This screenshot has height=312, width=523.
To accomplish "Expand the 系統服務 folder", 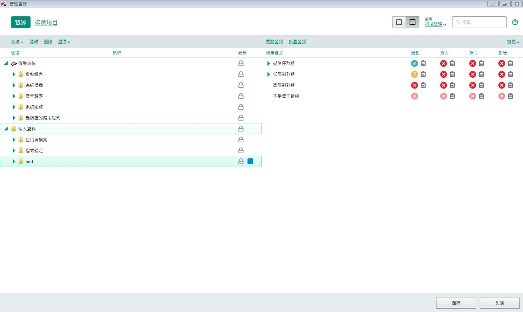I will 14,107.
